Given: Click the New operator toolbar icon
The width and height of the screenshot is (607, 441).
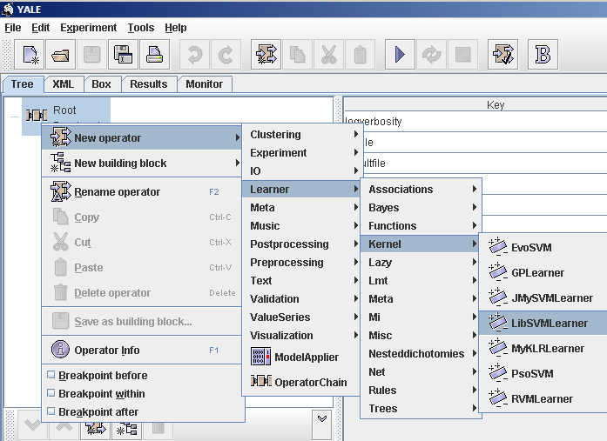Looking at the screenshot, I should (266, 55).
